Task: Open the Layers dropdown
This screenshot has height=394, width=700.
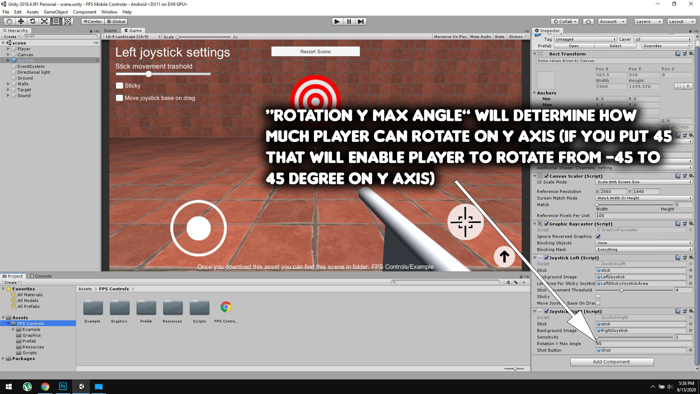Action: pos(648,22)
